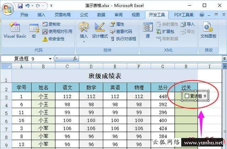Open the 公式 tab

84,15
